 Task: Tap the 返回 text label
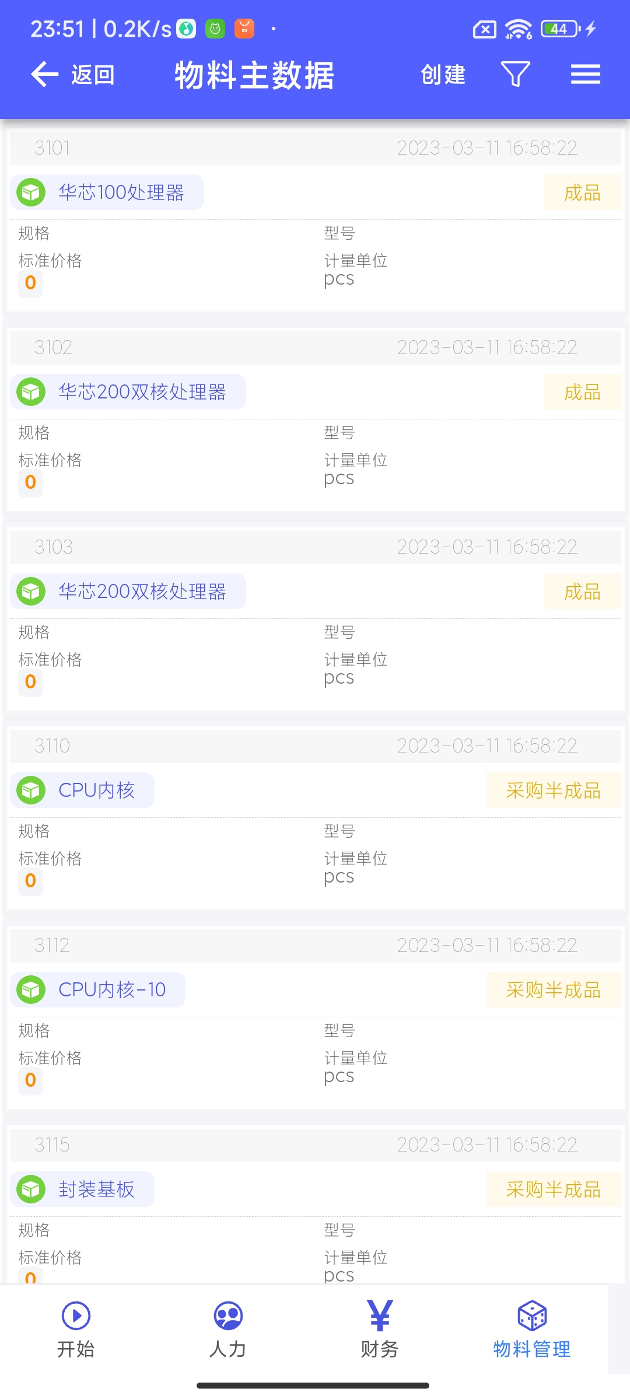(93, 75)
